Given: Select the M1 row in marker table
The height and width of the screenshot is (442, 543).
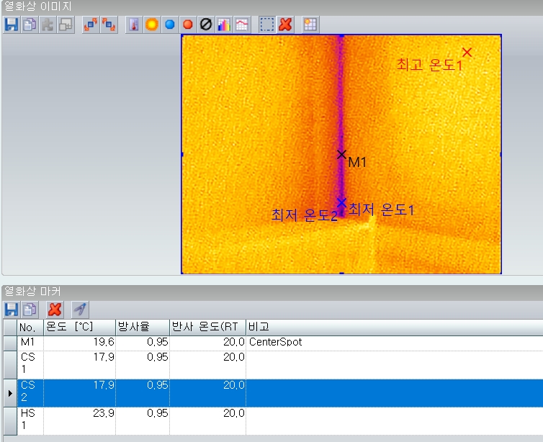Looking at the screenshot, I should tap(29, 343).
